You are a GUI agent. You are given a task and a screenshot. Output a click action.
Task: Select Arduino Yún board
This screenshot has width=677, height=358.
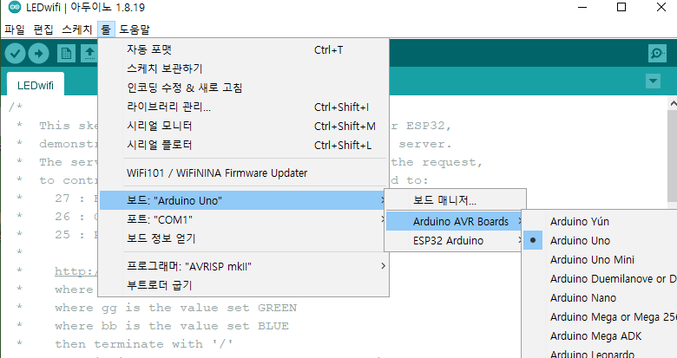599,222
